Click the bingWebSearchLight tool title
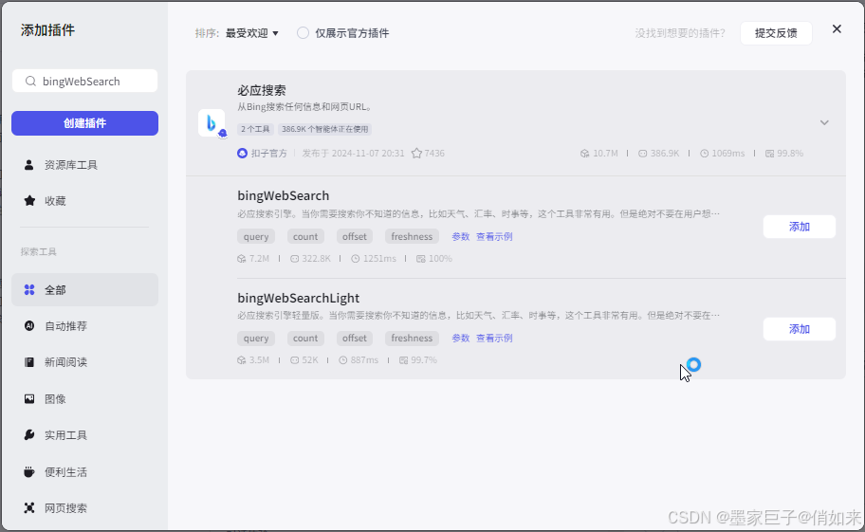Screen dimensions: 865x532 click(x=299, y=299)
